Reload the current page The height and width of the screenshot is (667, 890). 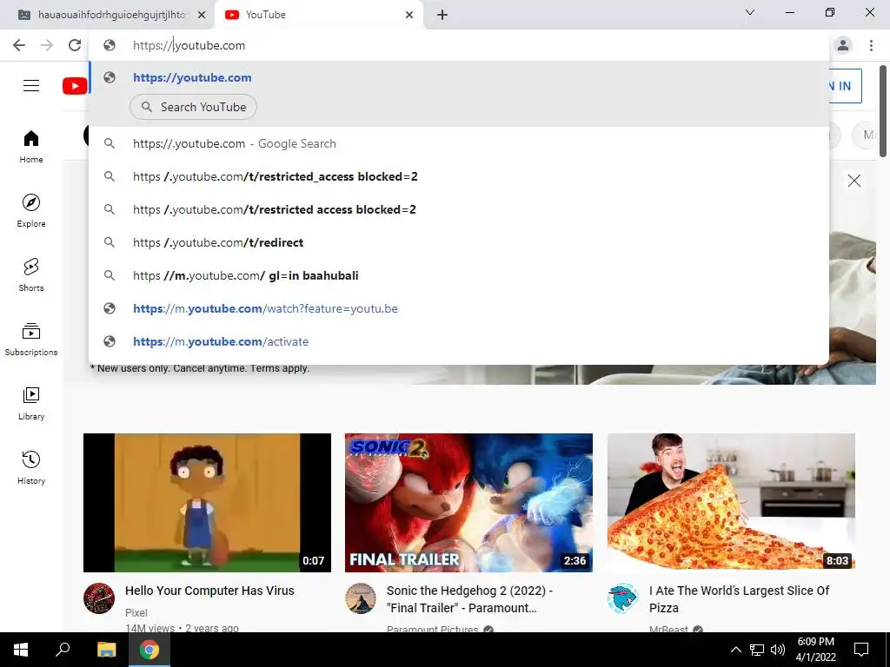pyautogui.click(x=75, y=45)
